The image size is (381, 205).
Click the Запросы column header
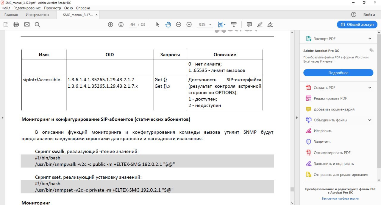pyautogui.click(x=170, y=55)
